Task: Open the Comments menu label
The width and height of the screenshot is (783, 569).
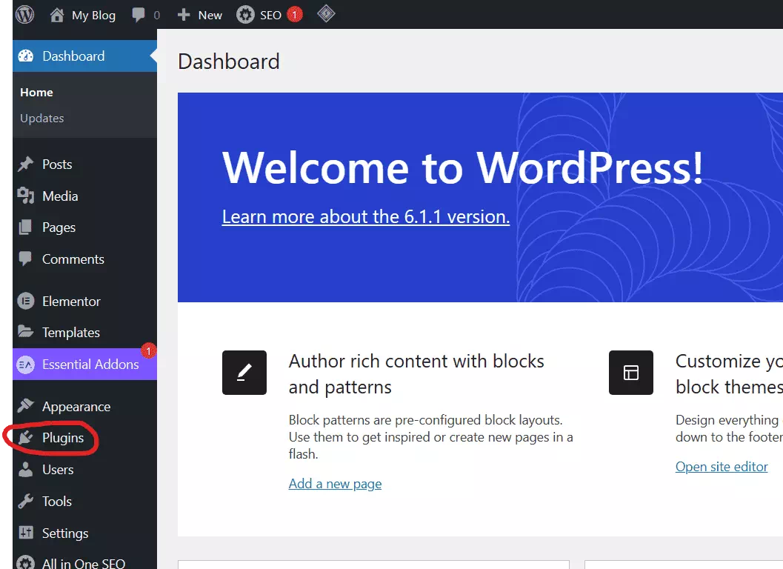Action: (x=73, y=259)
